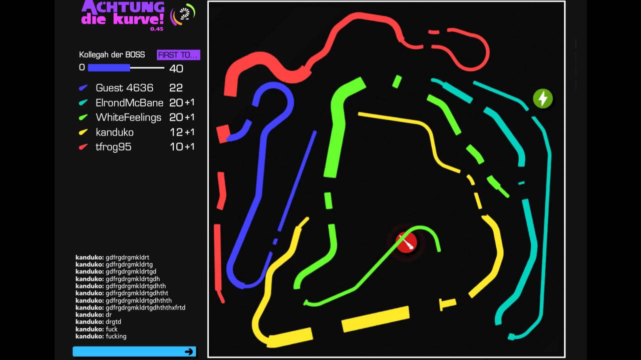Click the blue color marker for Guest 4636
The height and width of the screenshot is (360, 641).
(83, 88)
